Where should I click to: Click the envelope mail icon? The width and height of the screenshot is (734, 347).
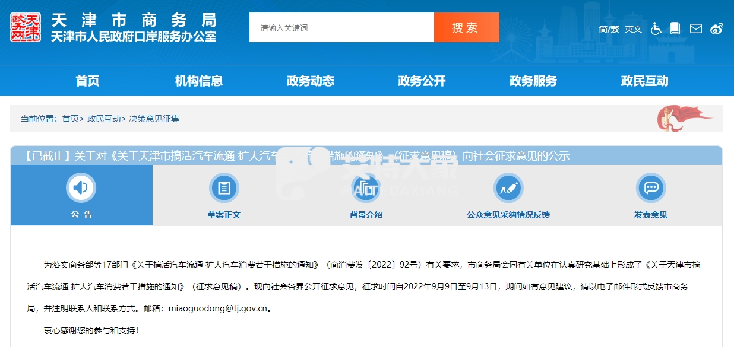[x=695, y=28]
